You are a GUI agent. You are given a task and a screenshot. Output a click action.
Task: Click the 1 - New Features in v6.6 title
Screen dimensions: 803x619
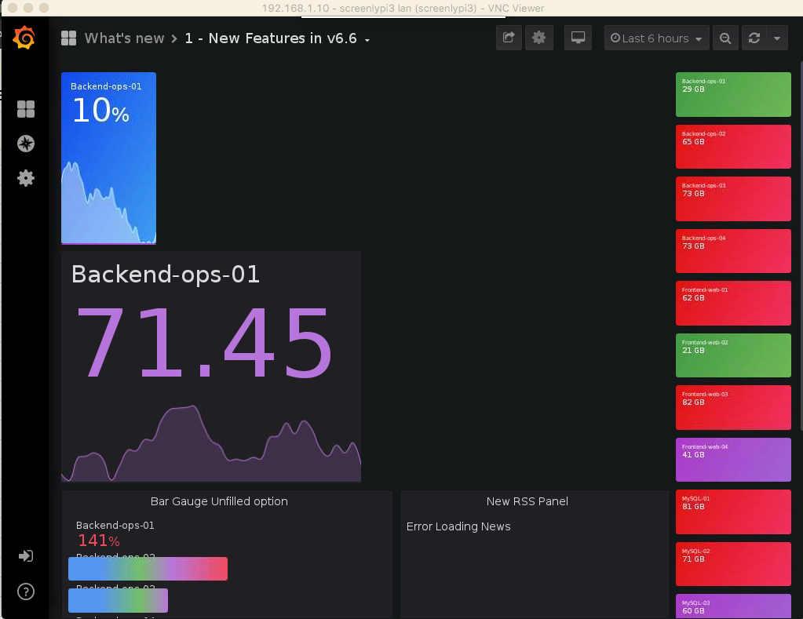click(270, 38)
